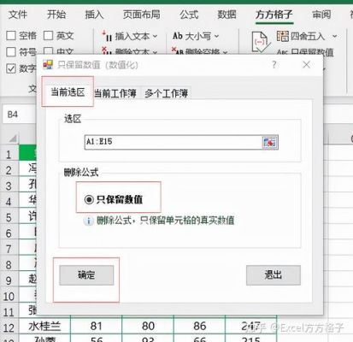
Task: Open the 文件 ribbon tab
Action: pos(18,15)
